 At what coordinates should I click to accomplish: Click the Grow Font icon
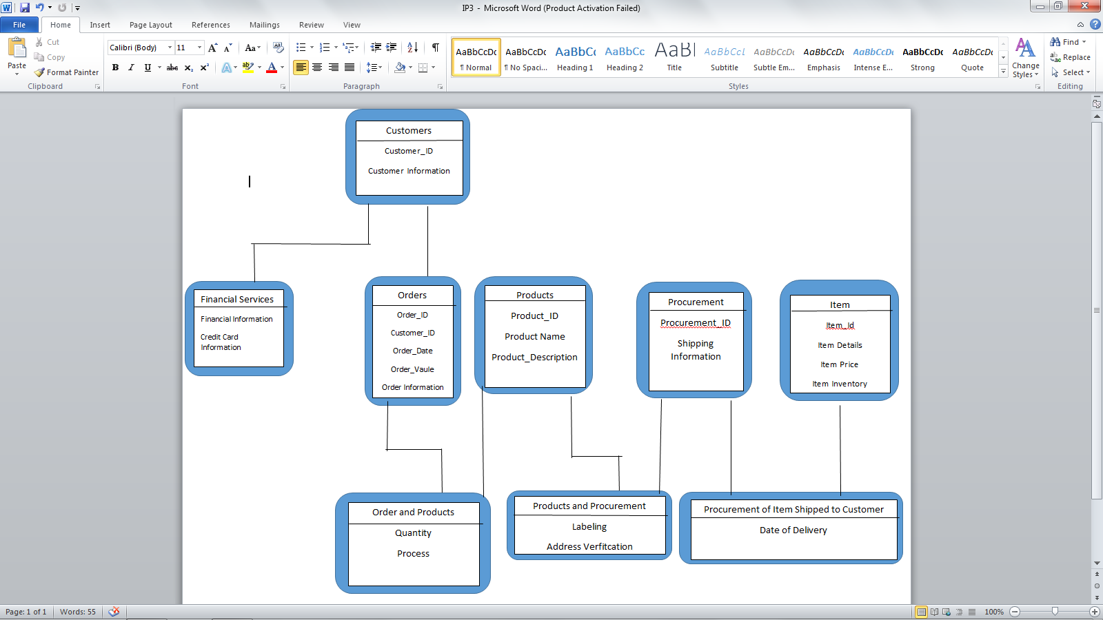click(x=212, y=48)
